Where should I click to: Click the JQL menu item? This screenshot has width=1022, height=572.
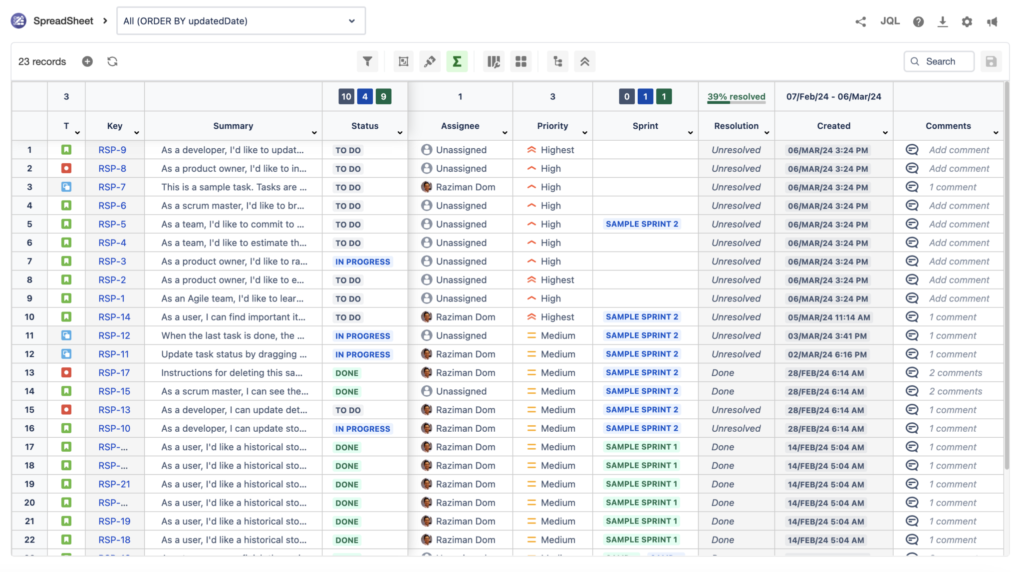tap(890, 21)
